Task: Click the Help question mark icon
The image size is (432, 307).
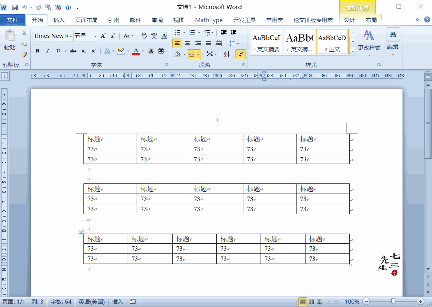Action: pyautogui.click(x=427, y=19)
